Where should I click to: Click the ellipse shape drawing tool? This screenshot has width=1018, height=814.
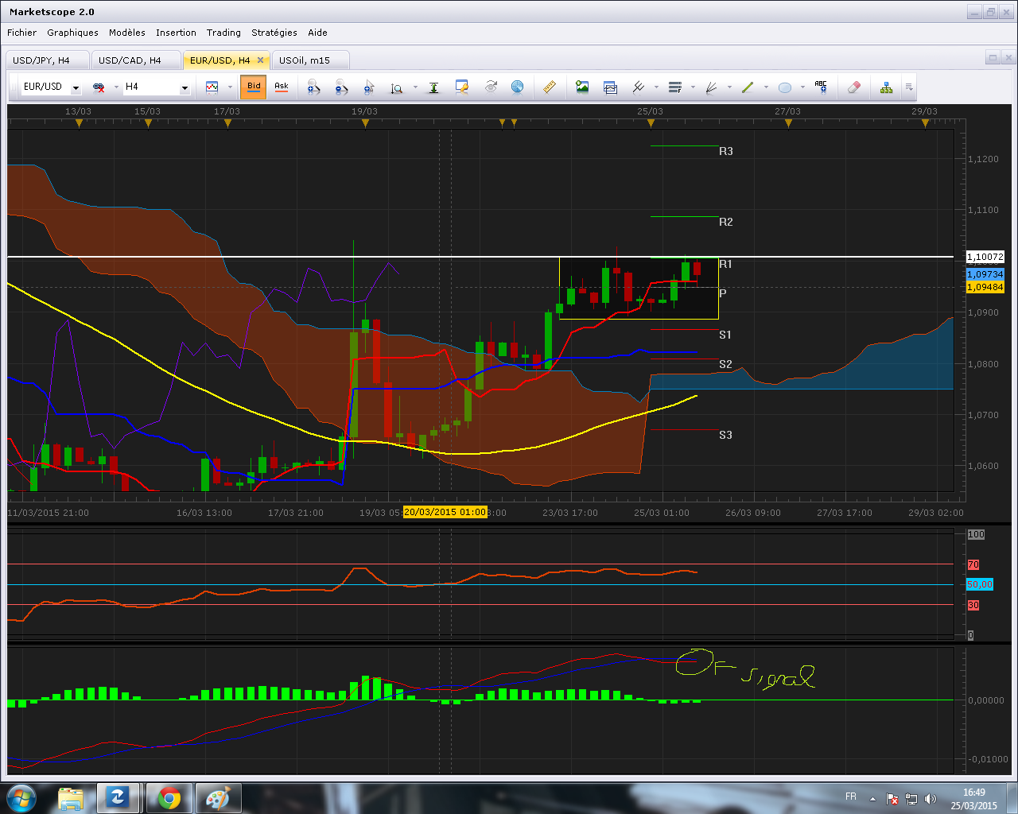[785, 87]
